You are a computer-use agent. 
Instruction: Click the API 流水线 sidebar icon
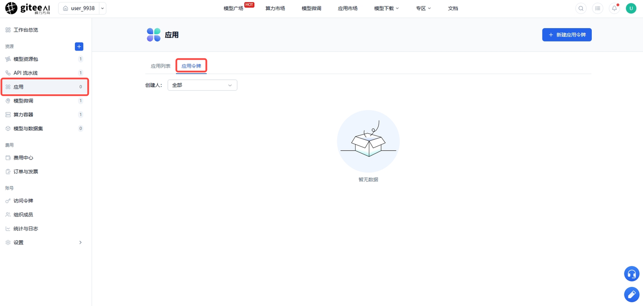click(x=8, y=73)
